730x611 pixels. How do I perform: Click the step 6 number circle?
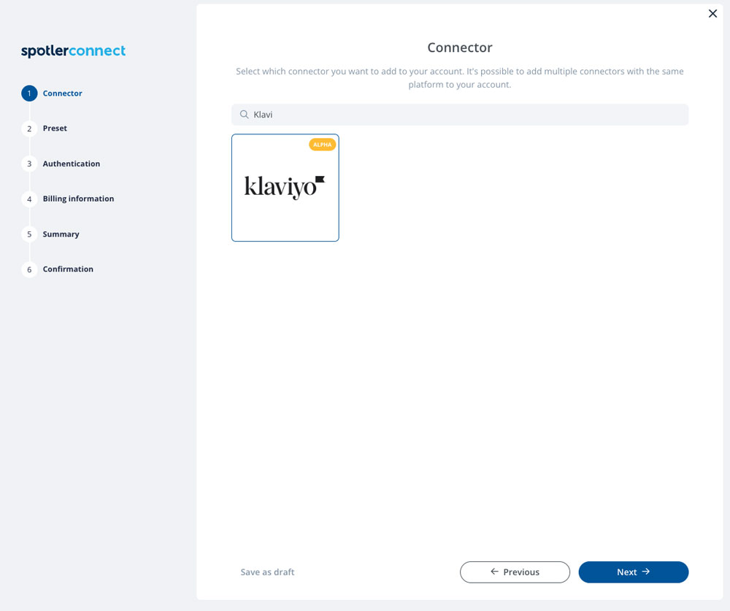tap(29, 269)
